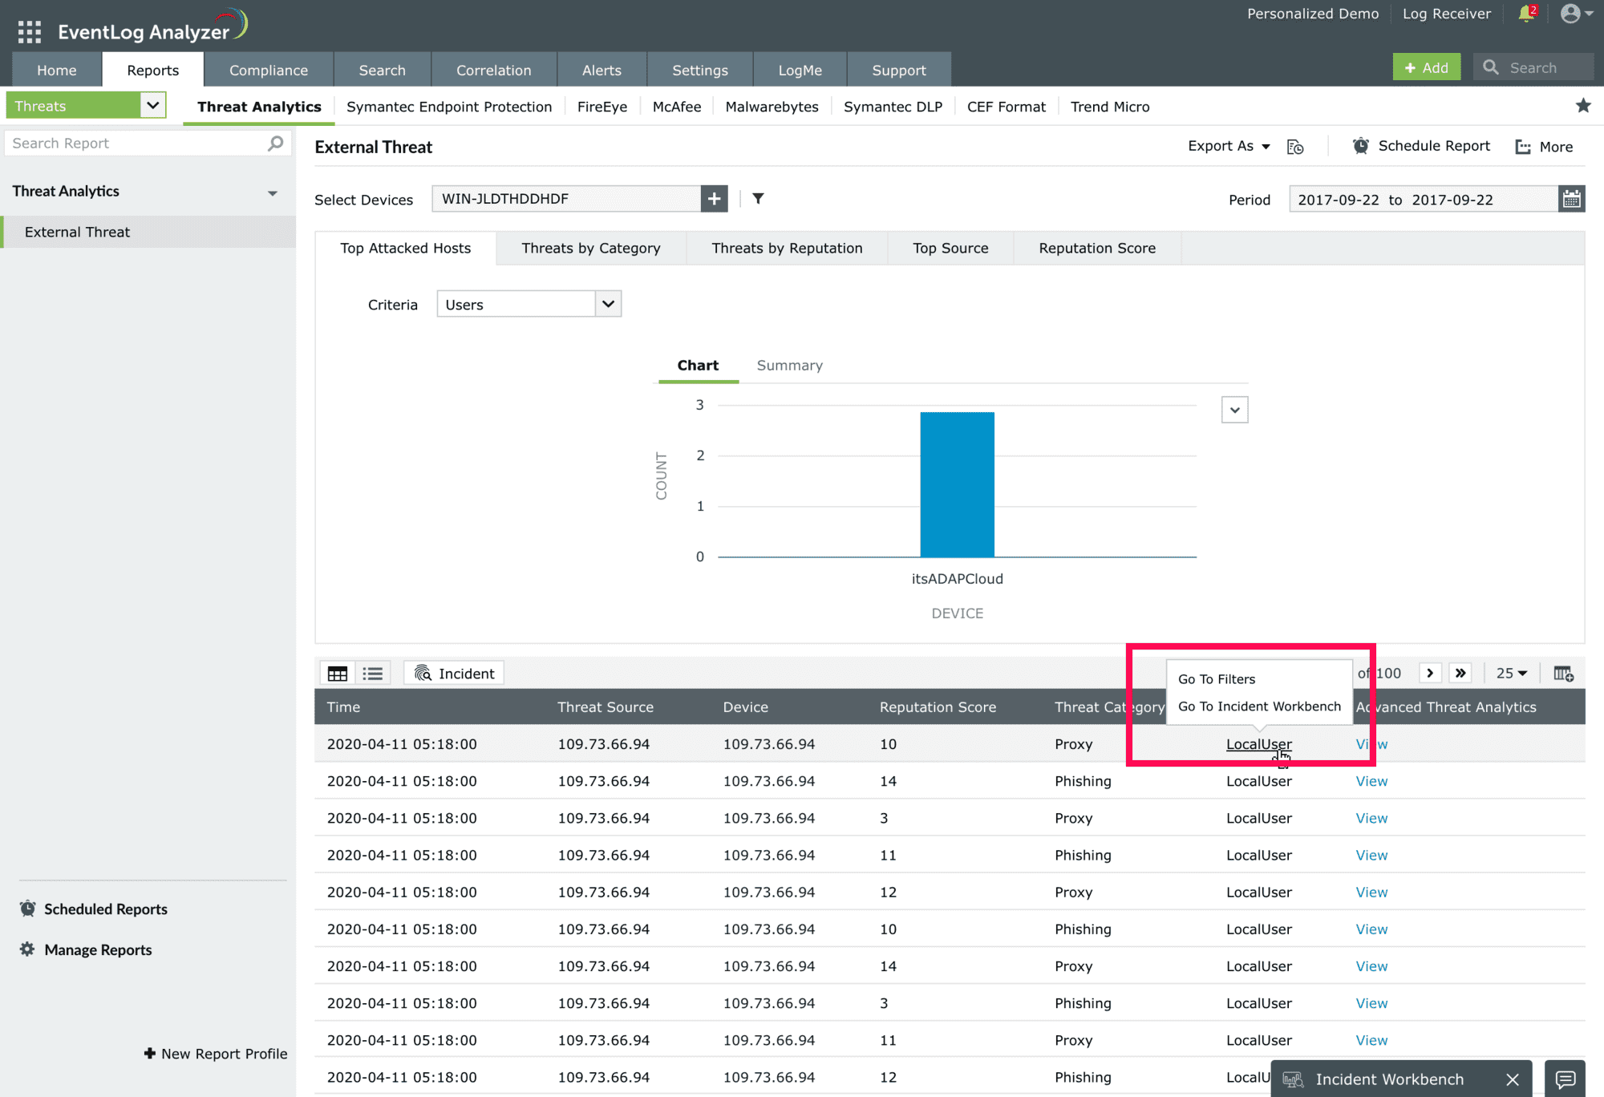Expand the Criteria Users dropdown
Viewport: 1604px width, 1097px height.
(608, 304)
